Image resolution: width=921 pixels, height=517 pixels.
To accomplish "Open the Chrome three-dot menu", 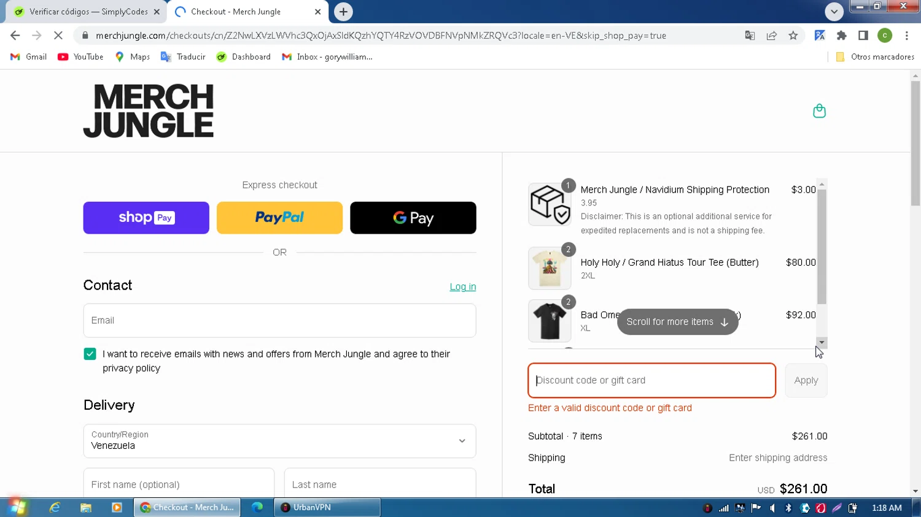I will [x=907, y=36].
